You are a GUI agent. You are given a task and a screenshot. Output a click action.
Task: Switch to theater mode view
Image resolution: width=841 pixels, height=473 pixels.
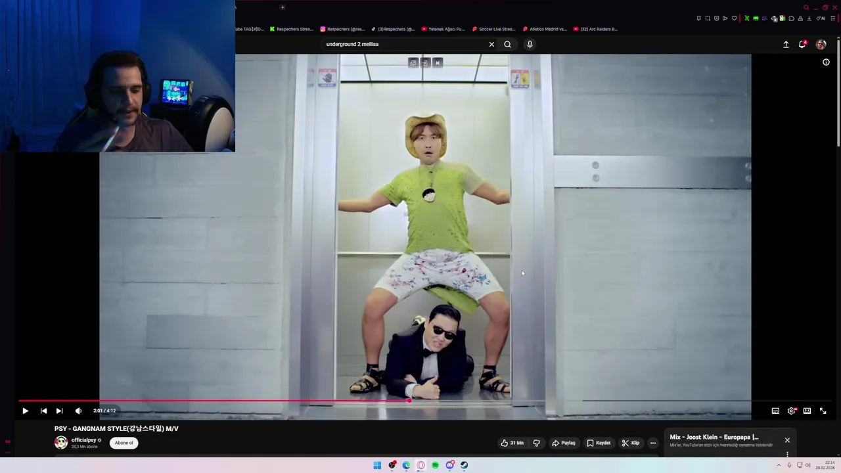[807, 411]
